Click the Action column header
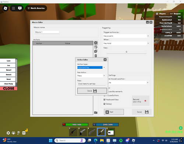Viewport: 184px width, 144px height. pos(39,43)
